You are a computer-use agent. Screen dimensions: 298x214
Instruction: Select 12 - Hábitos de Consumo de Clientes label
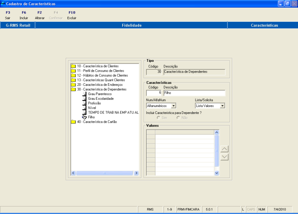point(102,75)
